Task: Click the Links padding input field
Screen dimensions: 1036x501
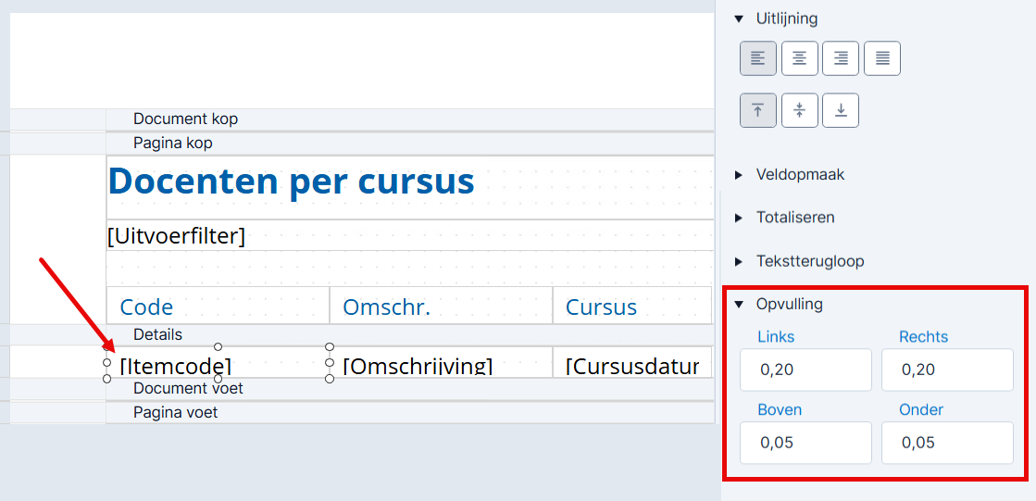Action: 806,370
